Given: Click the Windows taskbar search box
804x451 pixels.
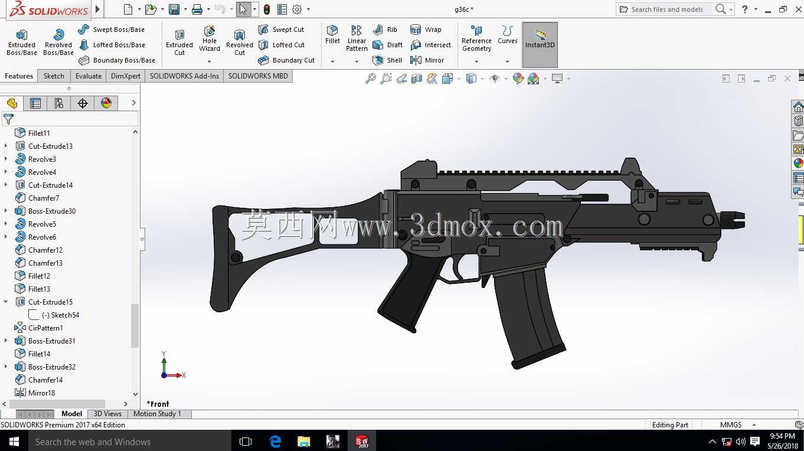Looking at the screenshot, I should 129,442.
